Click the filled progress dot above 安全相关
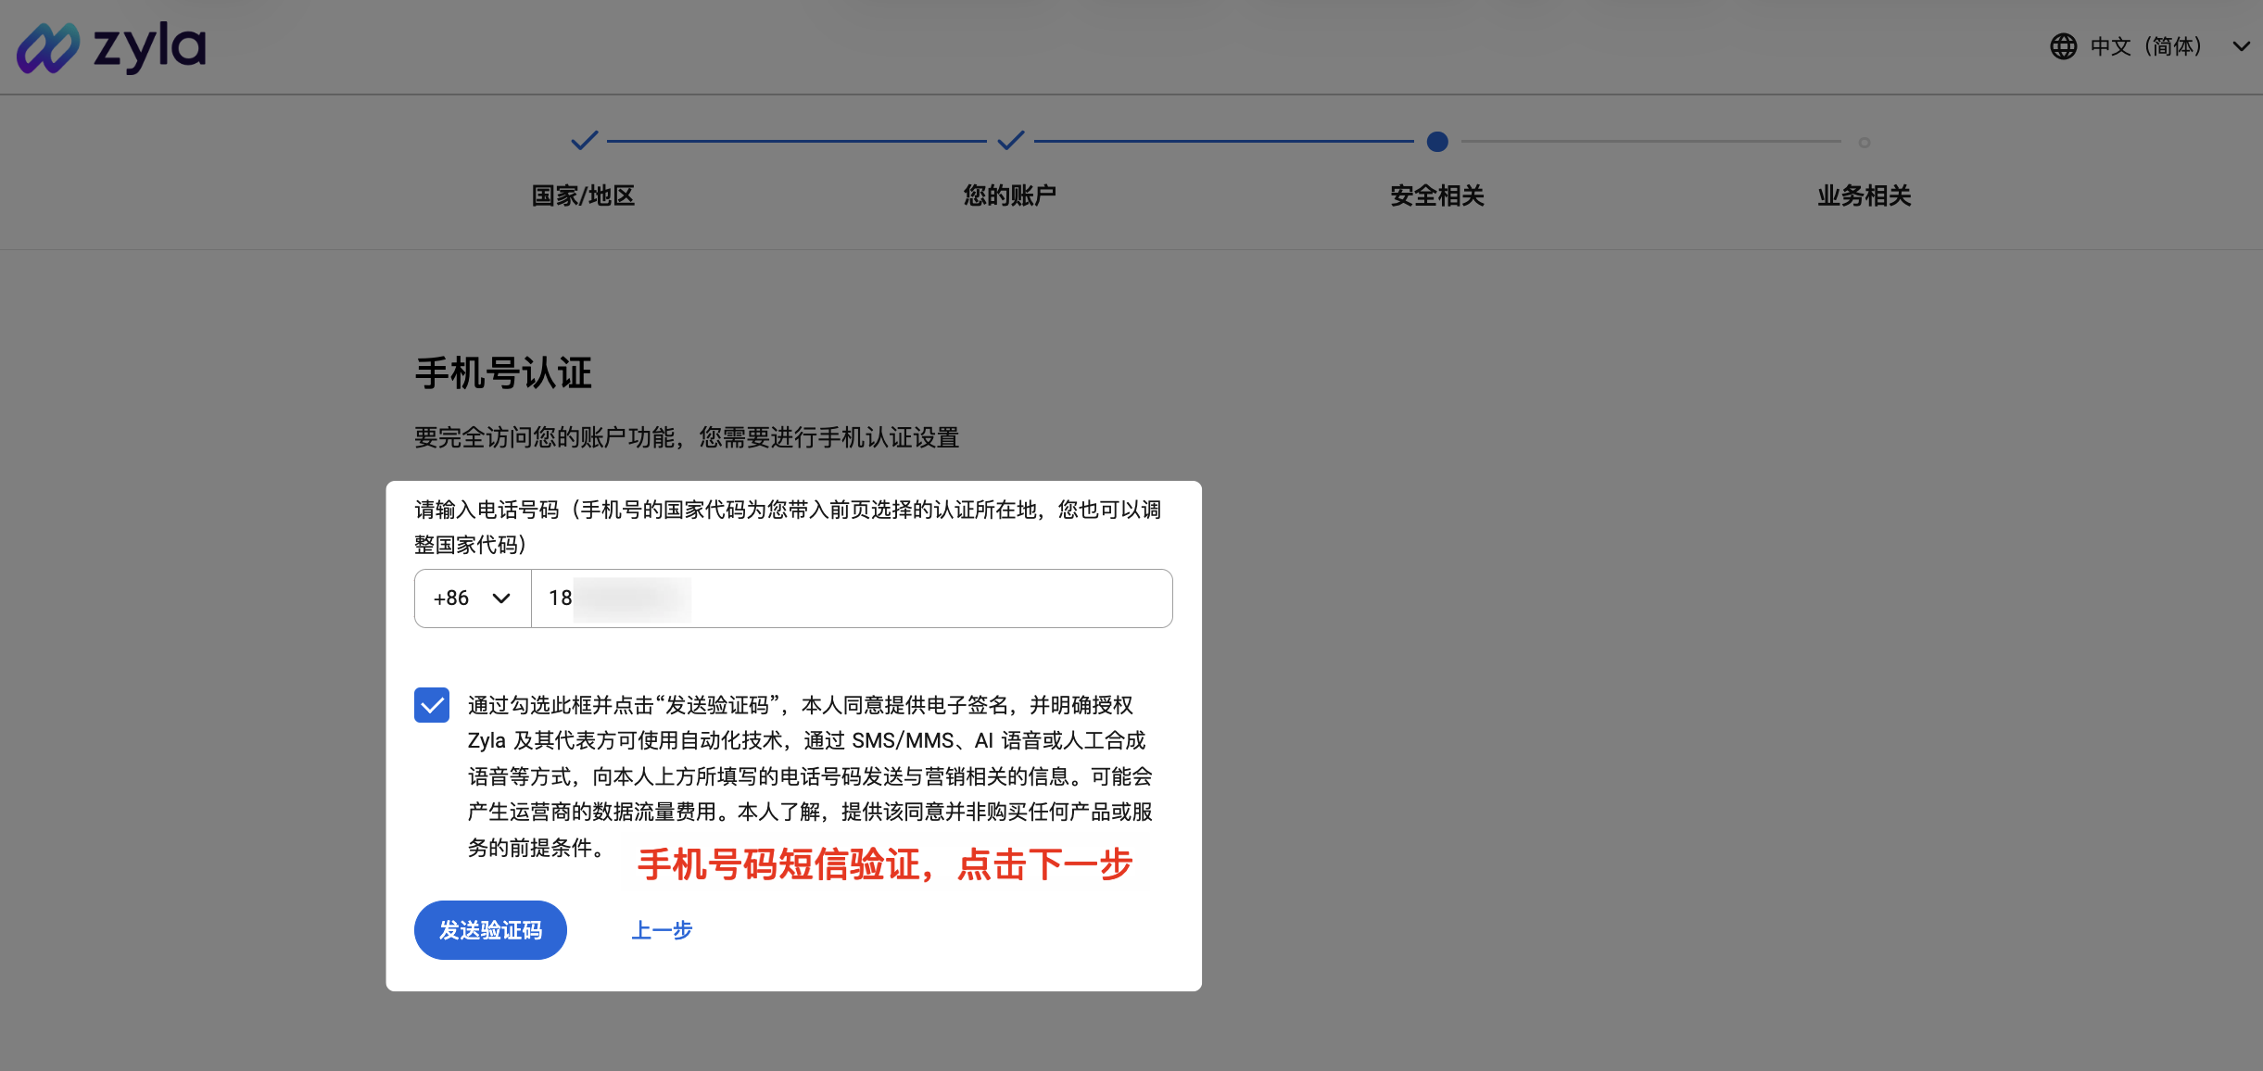The width and height of the screenshot is (2263, 1071). pyautogui.click(x=1435, y=142)
